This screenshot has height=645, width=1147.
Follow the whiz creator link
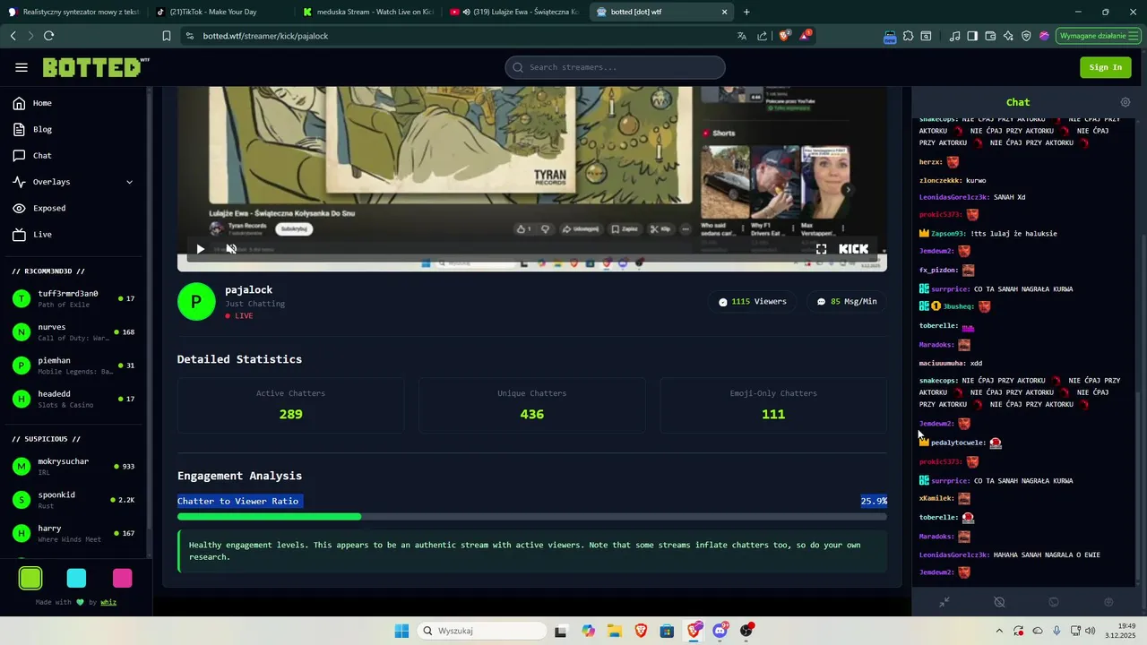point(108,602)
